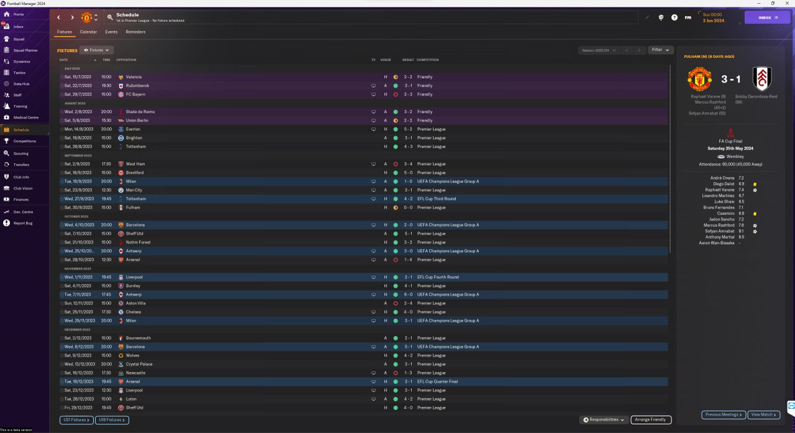795x433 pixels.
Task: Click the back navigation arrow
Action: click(x=59, y=17)
